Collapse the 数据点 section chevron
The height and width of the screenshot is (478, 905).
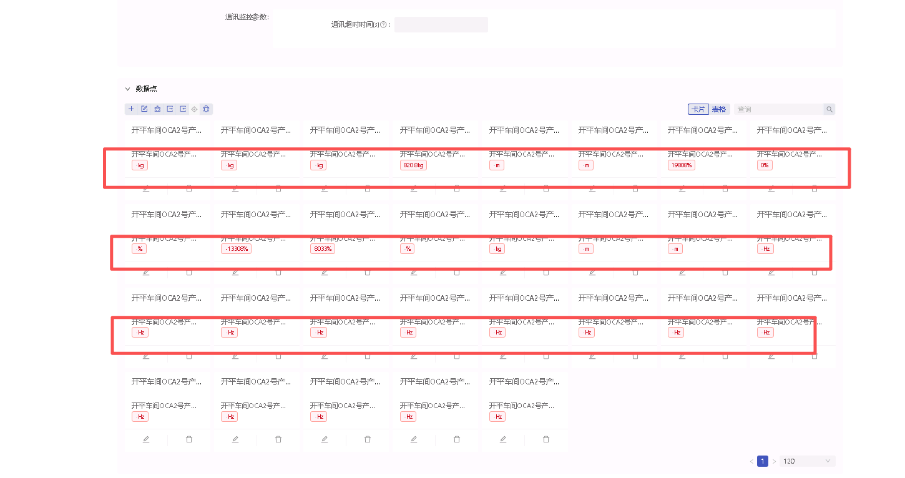tap(127, 89)
